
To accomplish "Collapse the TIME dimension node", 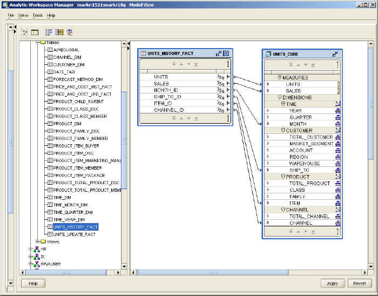I will [x=283, y=104].
